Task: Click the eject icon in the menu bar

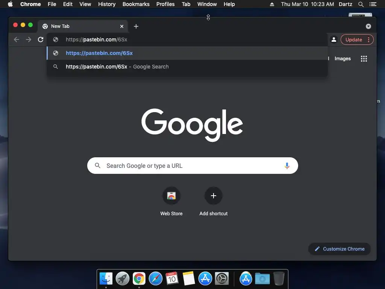Action: (272, 4)
